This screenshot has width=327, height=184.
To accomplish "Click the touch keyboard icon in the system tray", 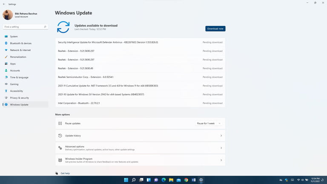I will (293, 180).
